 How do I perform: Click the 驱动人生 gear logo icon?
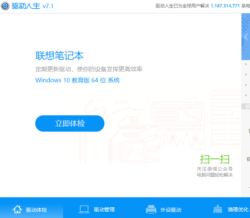(5, 6)
